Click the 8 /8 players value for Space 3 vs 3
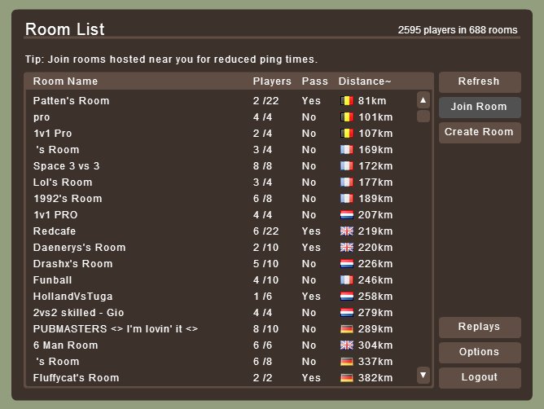544x409 pixels. pyautogui.click(x=262, y=166)
